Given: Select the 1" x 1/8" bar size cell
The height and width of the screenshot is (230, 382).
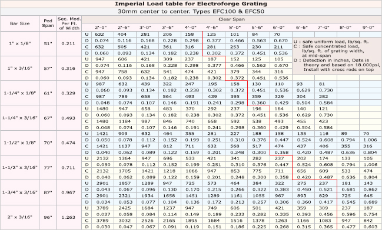Looking at the screenshot, I should tap(20, 44).
